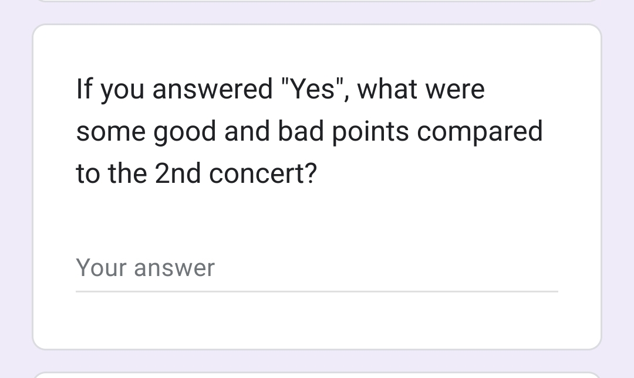Click the word "good" in the question text

(x=184, y=131)
